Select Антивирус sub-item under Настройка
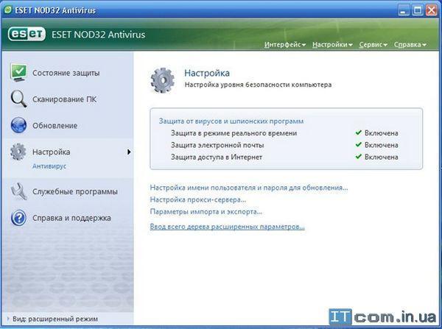Screen dimensions: 442x329 click(51, 166)
